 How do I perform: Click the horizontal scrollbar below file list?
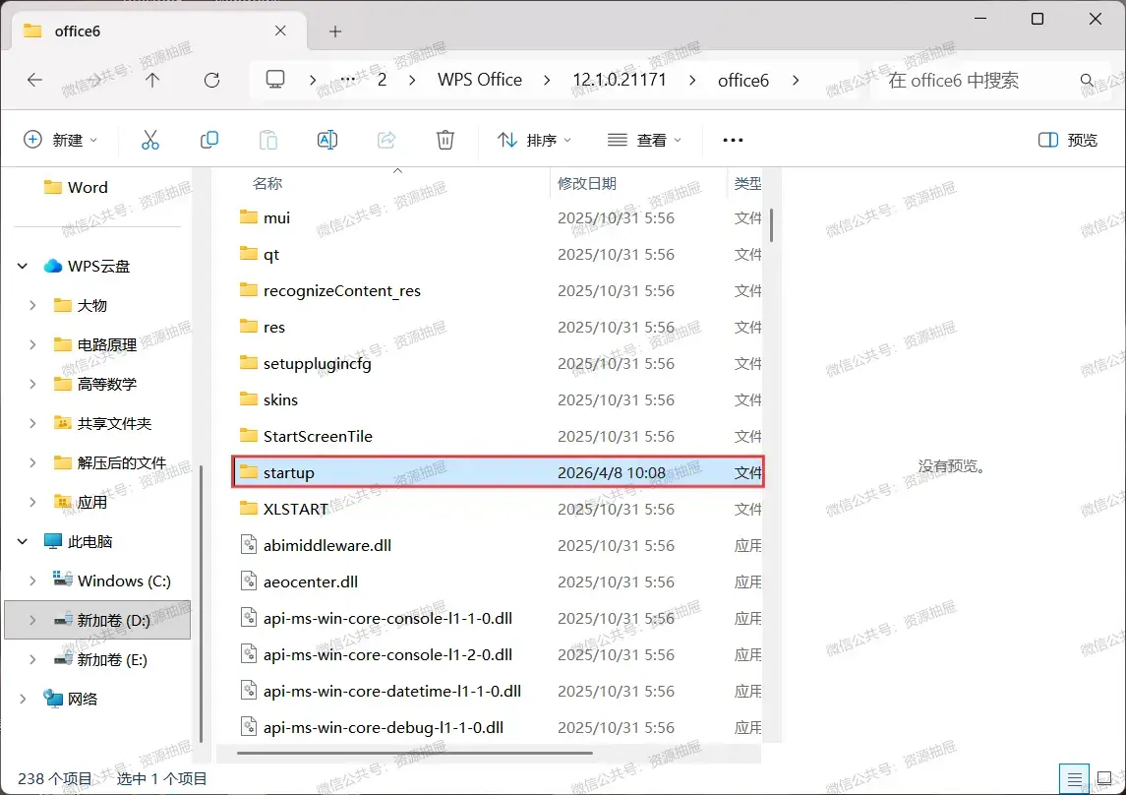click(414, 753)
